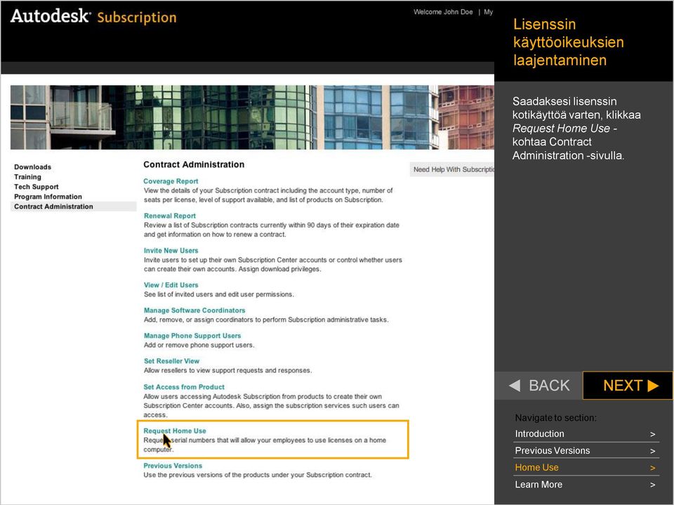
Task: Select Training in the left menu
Action: point(27,177)
